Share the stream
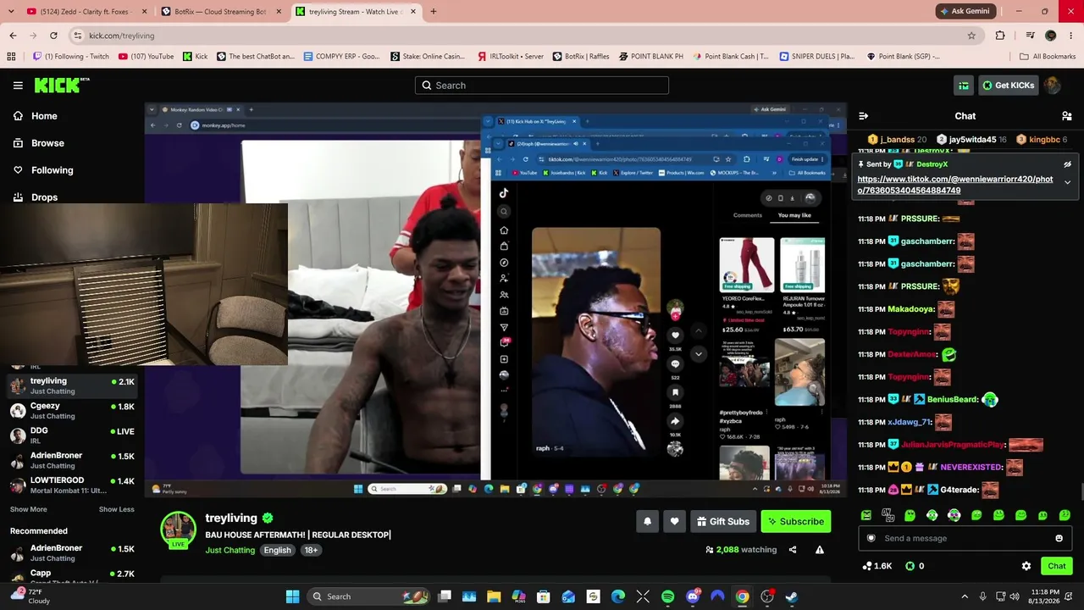 click(793, 550)
